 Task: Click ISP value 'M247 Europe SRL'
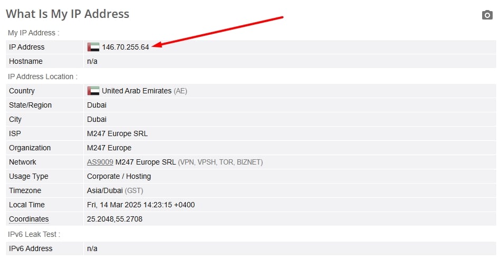tap(117, 133)
